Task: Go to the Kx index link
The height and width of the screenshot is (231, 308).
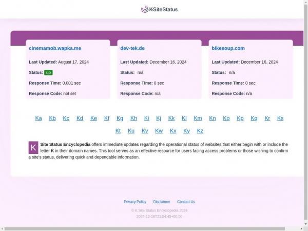Action: [173, 131]
